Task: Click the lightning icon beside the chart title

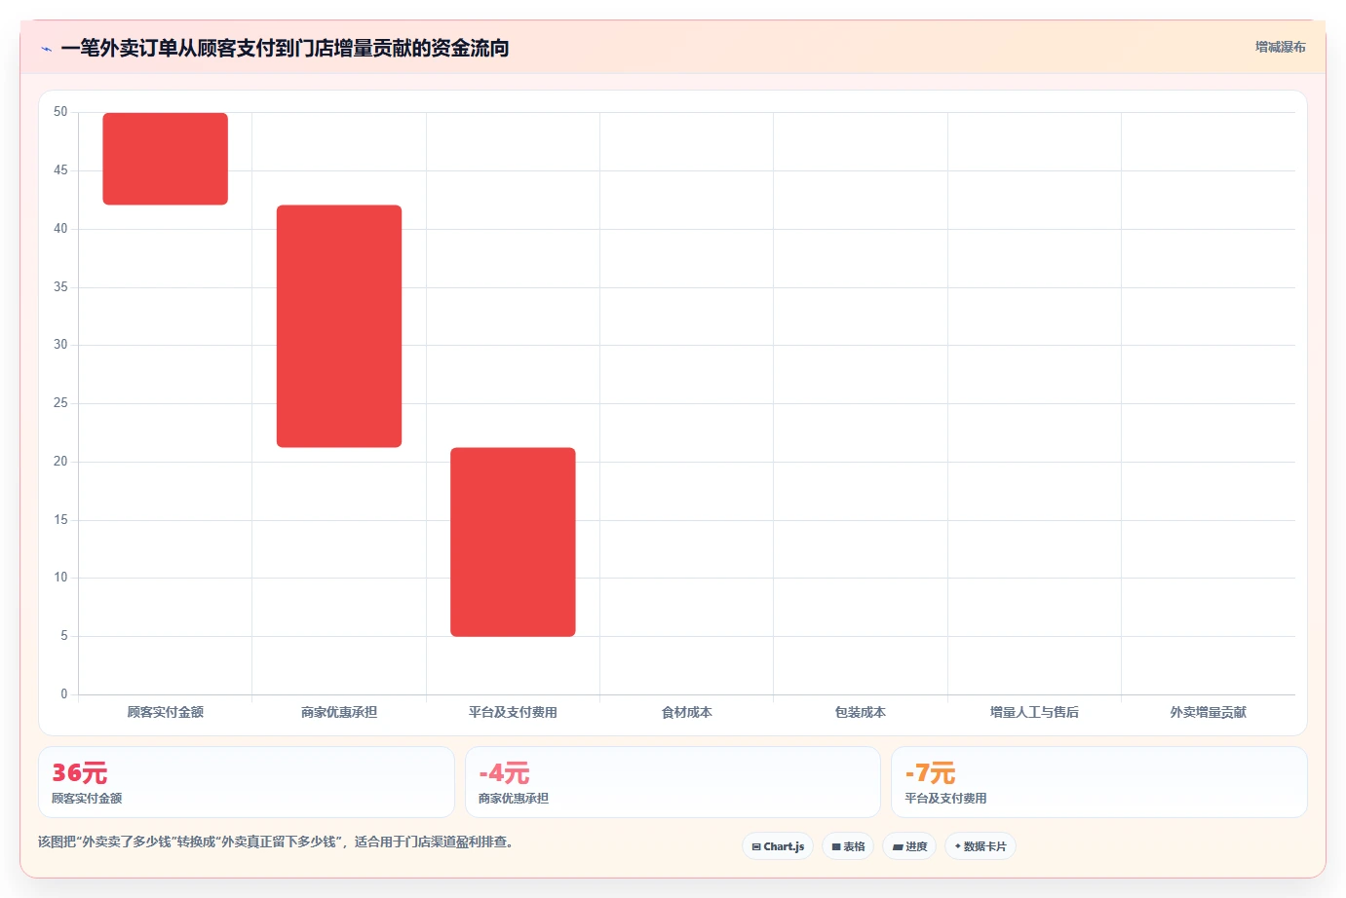Action: (46, 49)
